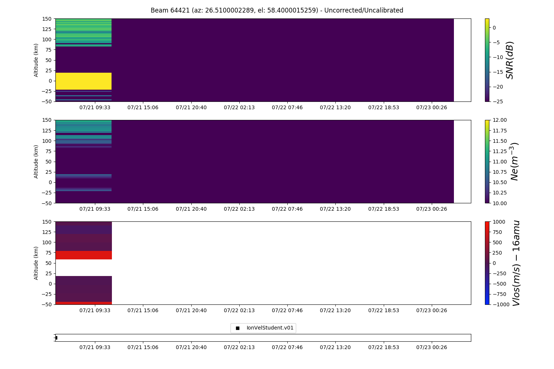Viewport: 554px width, 369px height.
Task: Click the Altitude (km) label of the Ne plot
Action: pyautogui.click(x=36, y=162)
